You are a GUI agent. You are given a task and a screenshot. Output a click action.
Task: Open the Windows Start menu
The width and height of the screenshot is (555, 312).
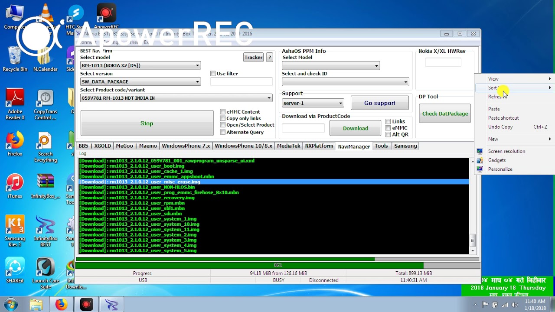(10, 304)
